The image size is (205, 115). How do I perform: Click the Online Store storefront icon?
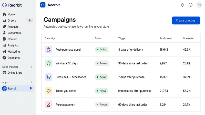[4, 73]
